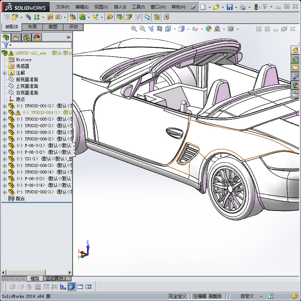
Task: Switch to the 评估 tab
Action: (74, 27)
